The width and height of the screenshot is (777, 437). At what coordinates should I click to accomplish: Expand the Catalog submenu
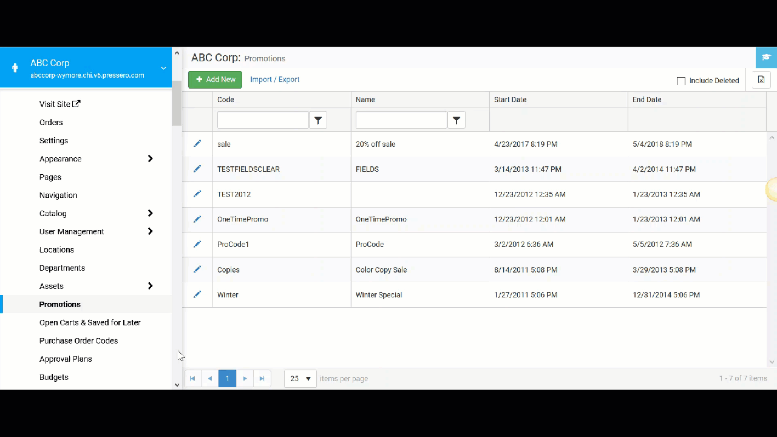click(x=150, y=213)
